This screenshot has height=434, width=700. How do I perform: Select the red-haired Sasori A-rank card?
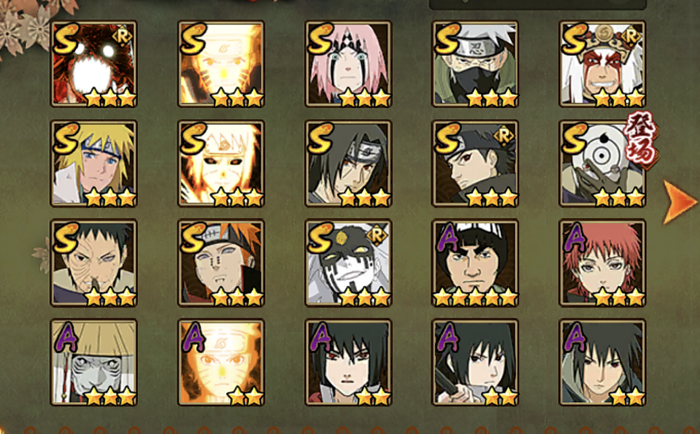point(602,263)
